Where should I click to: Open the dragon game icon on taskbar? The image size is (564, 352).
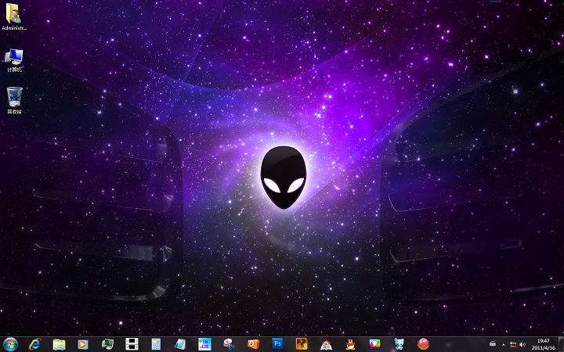pyautogui.click(x=302, y=344)
